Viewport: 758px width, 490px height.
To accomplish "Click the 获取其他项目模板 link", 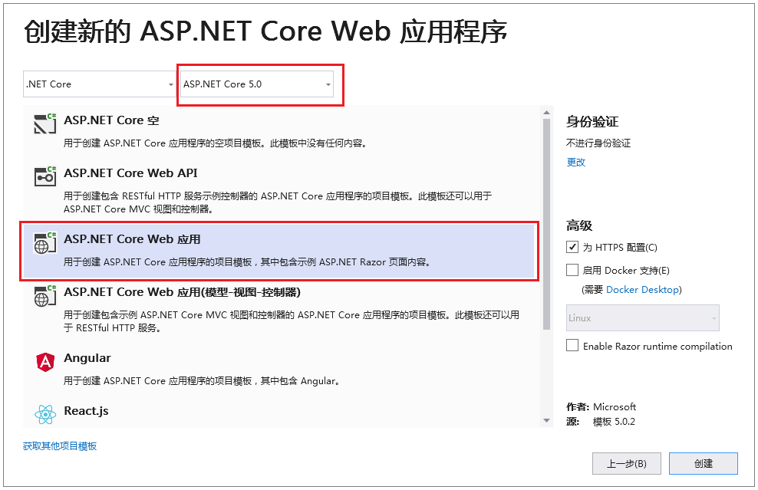I will pos(60,446).
